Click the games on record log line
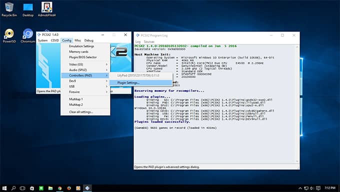340x192 pixels. [x=175, y=128]
